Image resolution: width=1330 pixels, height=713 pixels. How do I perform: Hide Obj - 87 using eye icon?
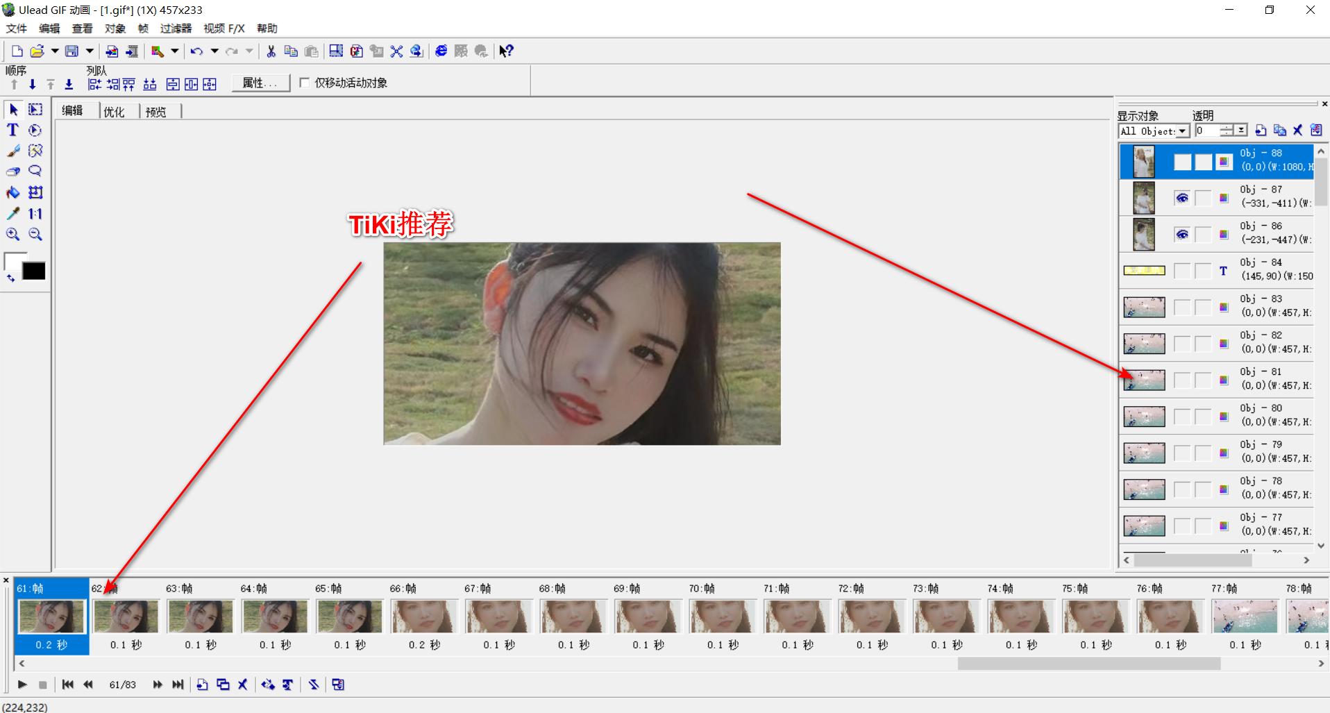[1182, 198]
